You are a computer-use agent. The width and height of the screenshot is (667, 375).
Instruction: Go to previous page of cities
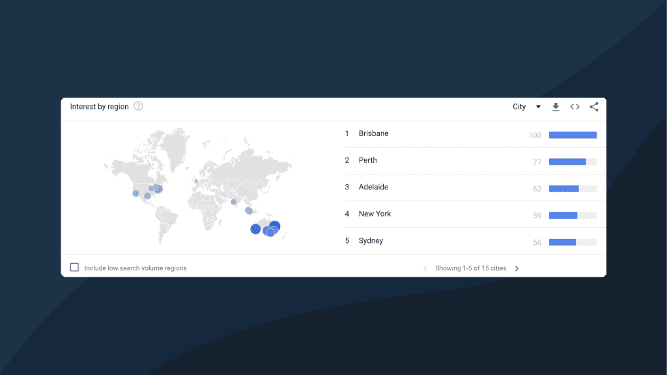pos(425,268)
